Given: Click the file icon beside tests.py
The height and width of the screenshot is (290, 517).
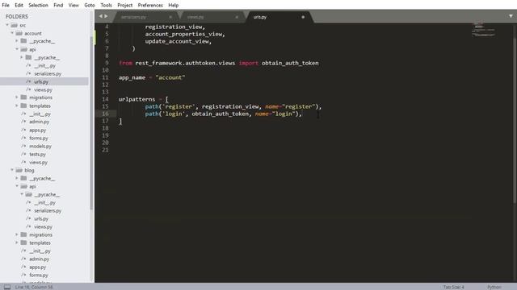Looking at the screenshot, I should point(23,154).
